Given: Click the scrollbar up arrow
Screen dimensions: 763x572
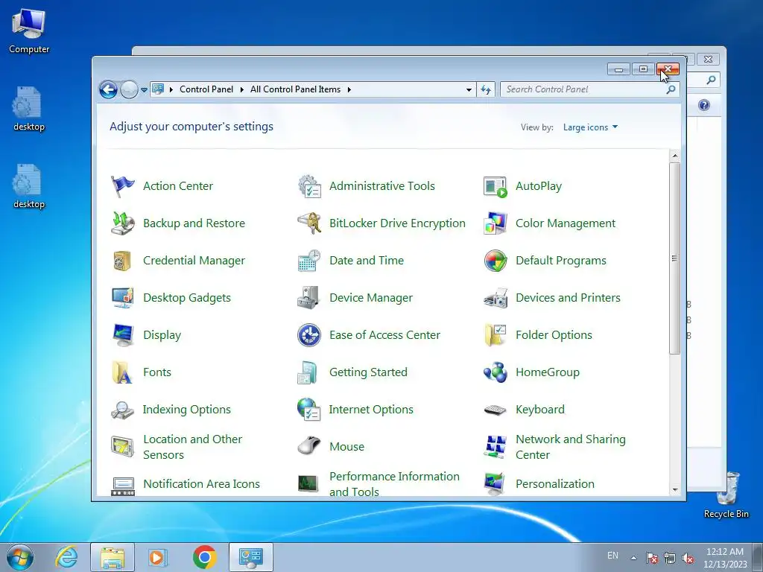Looking at the screenshot, I should coord(674,156).
